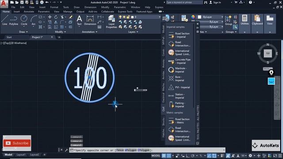The image size is (283, 159).
Task: Click the workspace switching gear icon
Action: (250, 155)
